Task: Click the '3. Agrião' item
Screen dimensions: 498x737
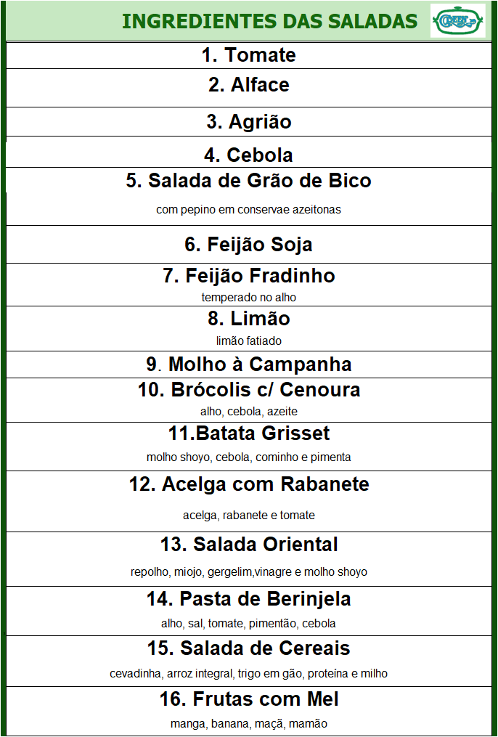Action: coord(248,122)
